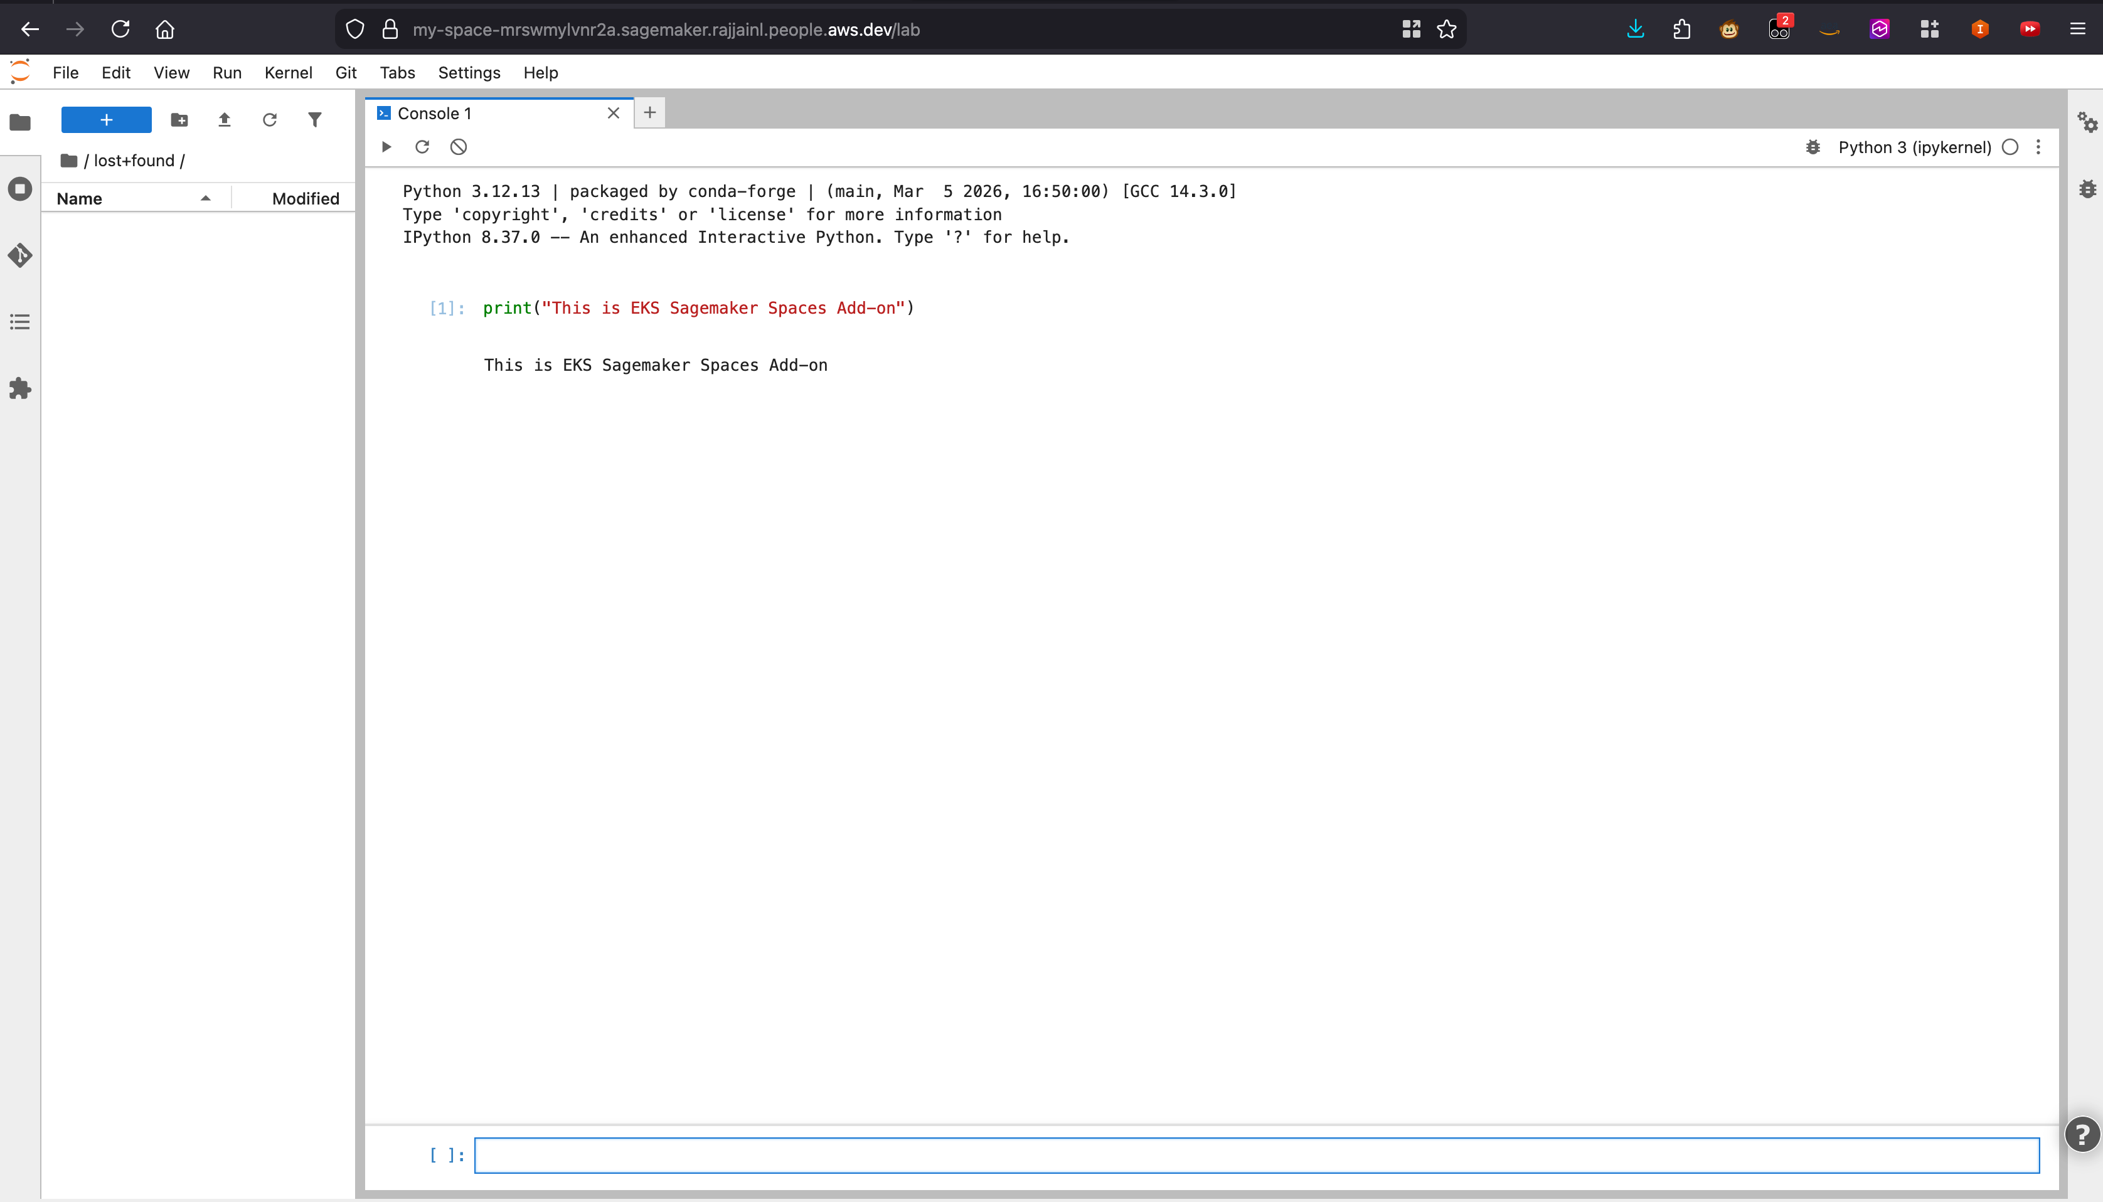Add a new launcher tab
This screenshot has height=1202, width=2103.
point(649,112)
